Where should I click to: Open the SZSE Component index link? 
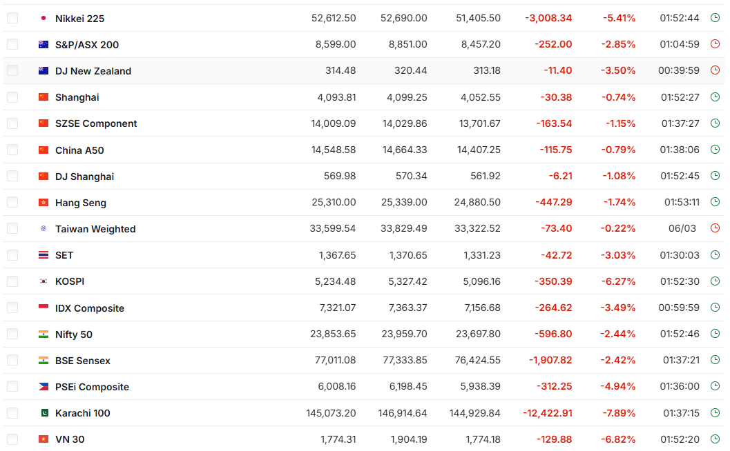click(x=96, y=123)
